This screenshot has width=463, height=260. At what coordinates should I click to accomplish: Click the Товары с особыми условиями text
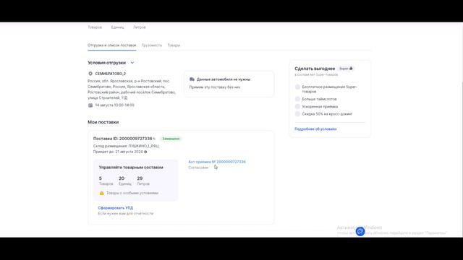pyautogui.click(x=132, y=193)
